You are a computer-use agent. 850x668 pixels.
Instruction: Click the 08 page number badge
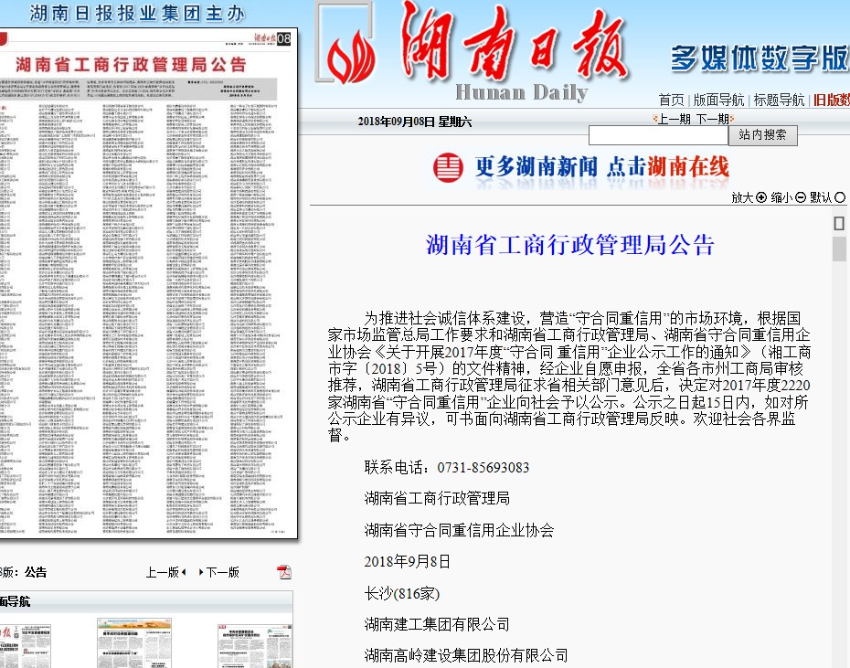point(283,39)
